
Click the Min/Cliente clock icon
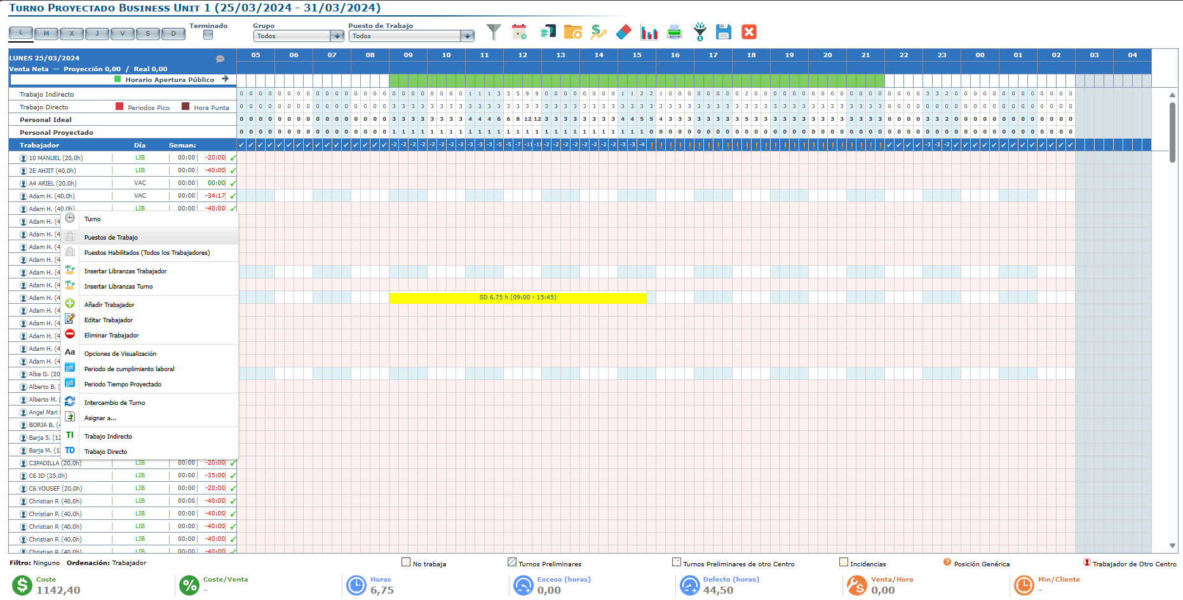tap(1024, 585)
